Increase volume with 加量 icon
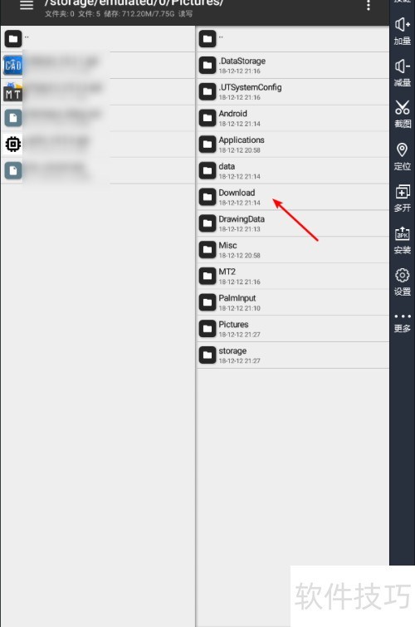 (x=403, y=32)
